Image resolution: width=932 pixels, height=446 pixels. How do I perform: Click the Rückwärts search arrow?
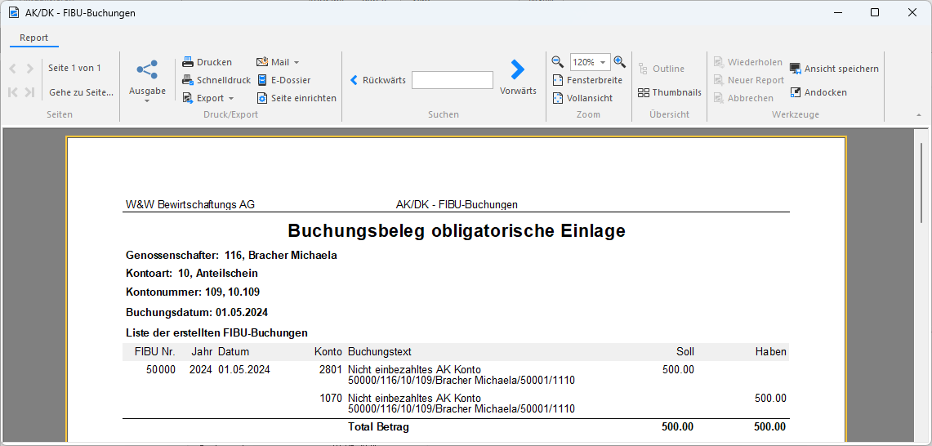(x=355, y=80)
